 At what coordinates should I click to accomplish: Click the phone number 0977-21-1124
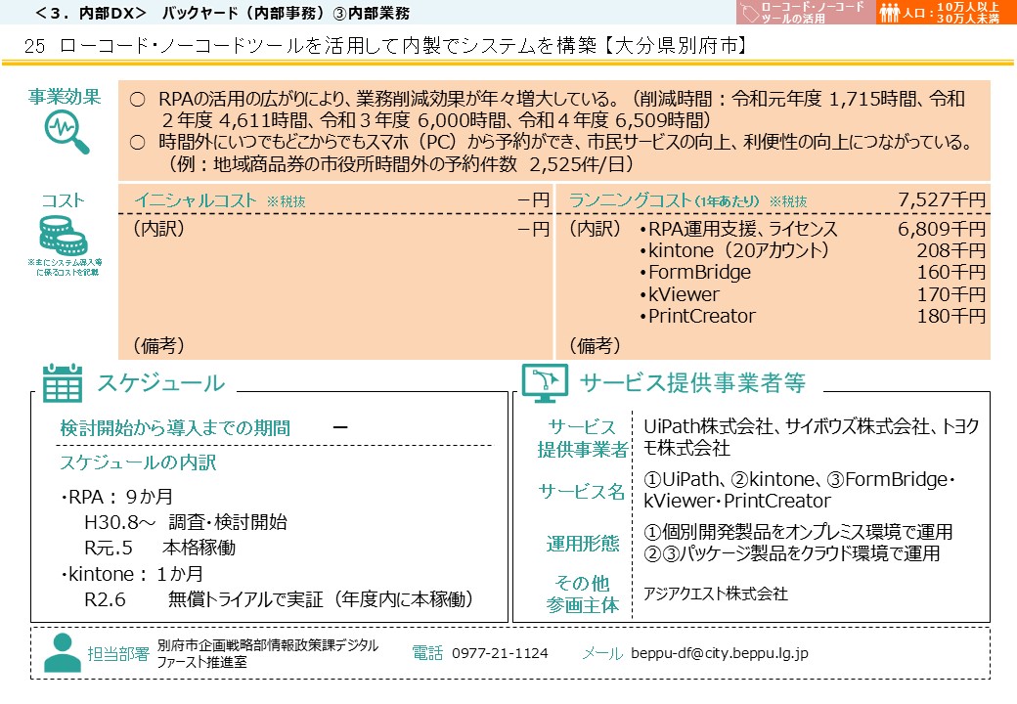(500, 653)
